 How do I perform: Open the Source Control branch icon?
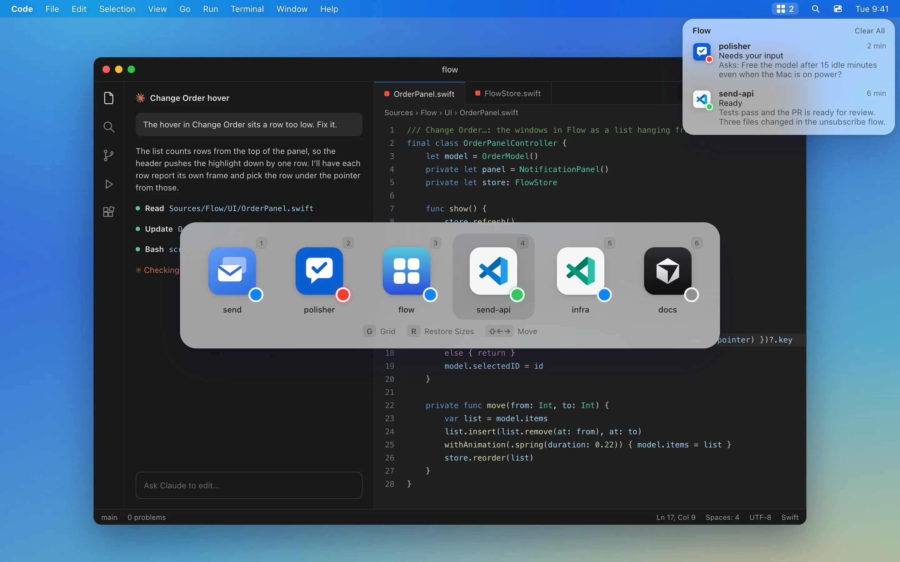109,155
